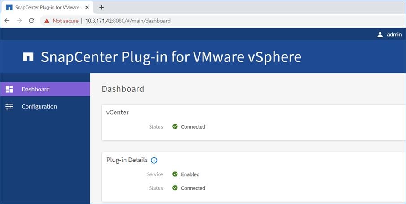Image resolution: width=406 pixels, height=204 pixels.
Task: Click the Dashboard grid icon in sidebar
Action: 9,89
